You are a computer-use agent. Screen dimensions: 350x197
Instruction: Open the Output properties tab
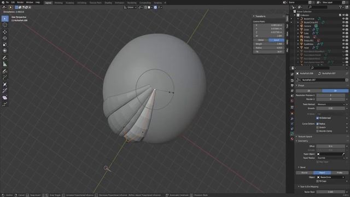[292, 85]
